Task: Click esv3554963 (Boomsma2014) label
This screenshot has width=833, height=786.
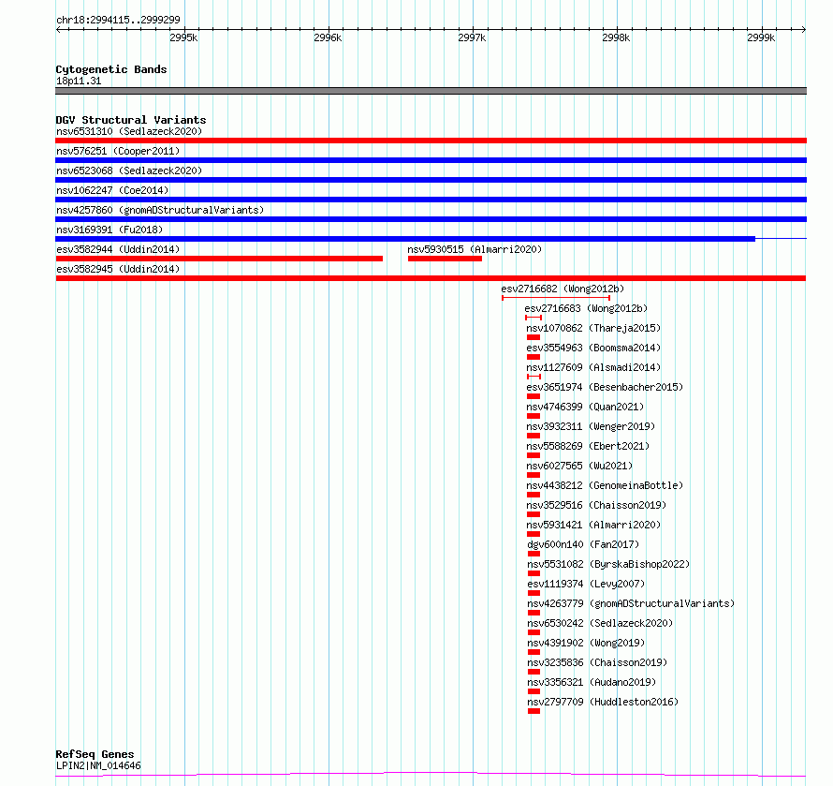Action: coord(593,348)
